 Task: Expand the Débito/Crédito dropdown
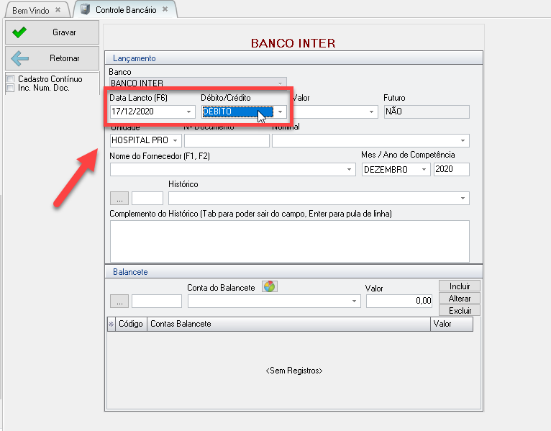tap(280, 112)
